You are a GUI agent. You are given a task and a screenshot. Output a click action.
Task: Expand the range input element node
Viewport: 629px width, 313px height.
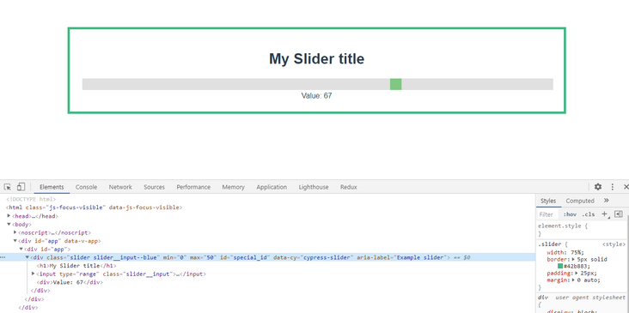pyautogui.click(x=34, y=274)
